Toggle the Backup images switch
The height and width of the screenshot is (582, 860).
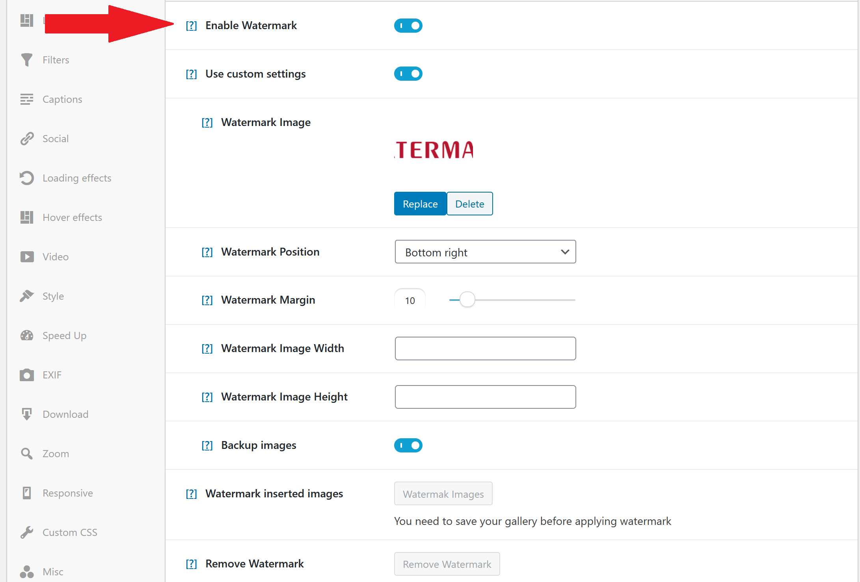(408, 445)
